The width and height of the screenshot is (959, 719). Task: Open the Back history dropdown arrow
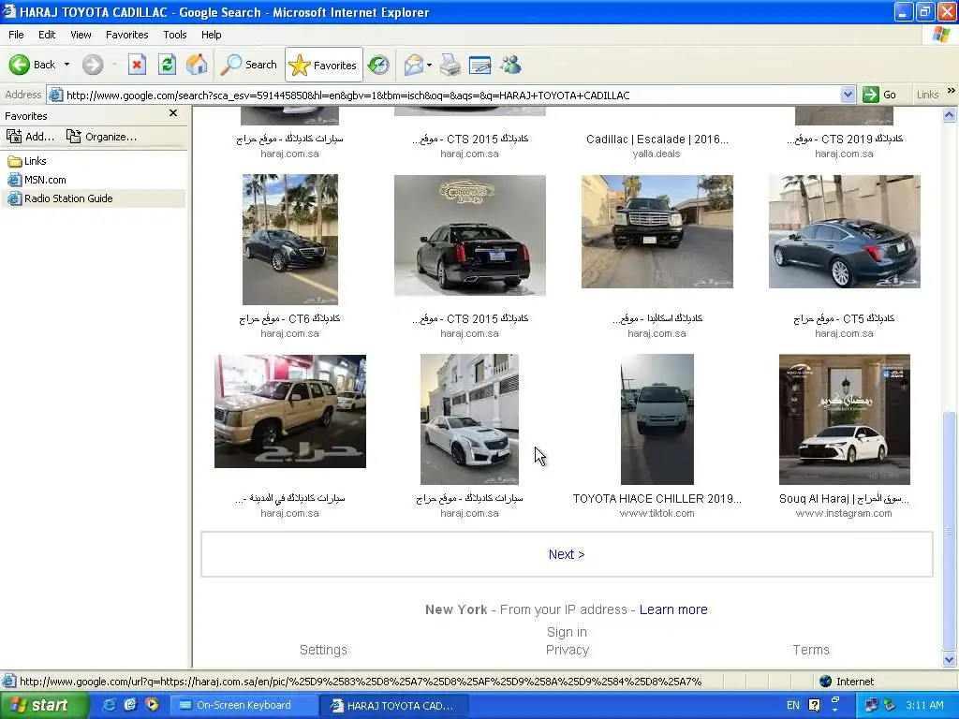tap(66, 65)
